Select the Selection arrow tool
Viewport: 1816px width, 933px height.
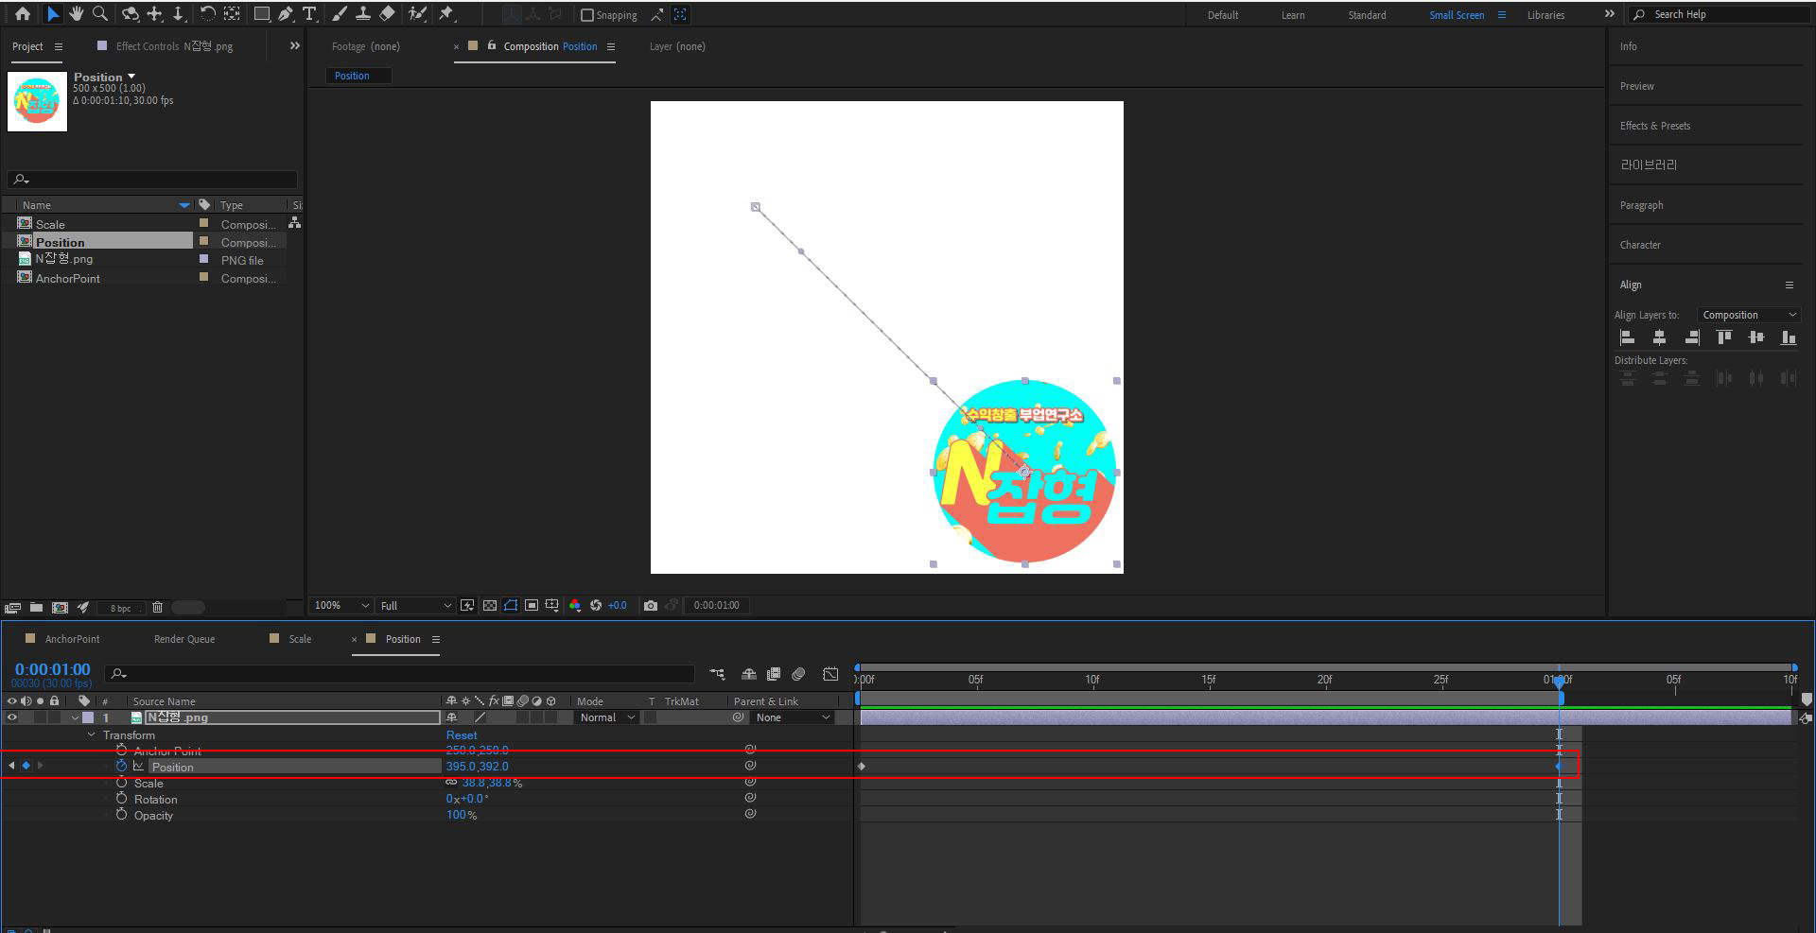[x=52, y=14]
